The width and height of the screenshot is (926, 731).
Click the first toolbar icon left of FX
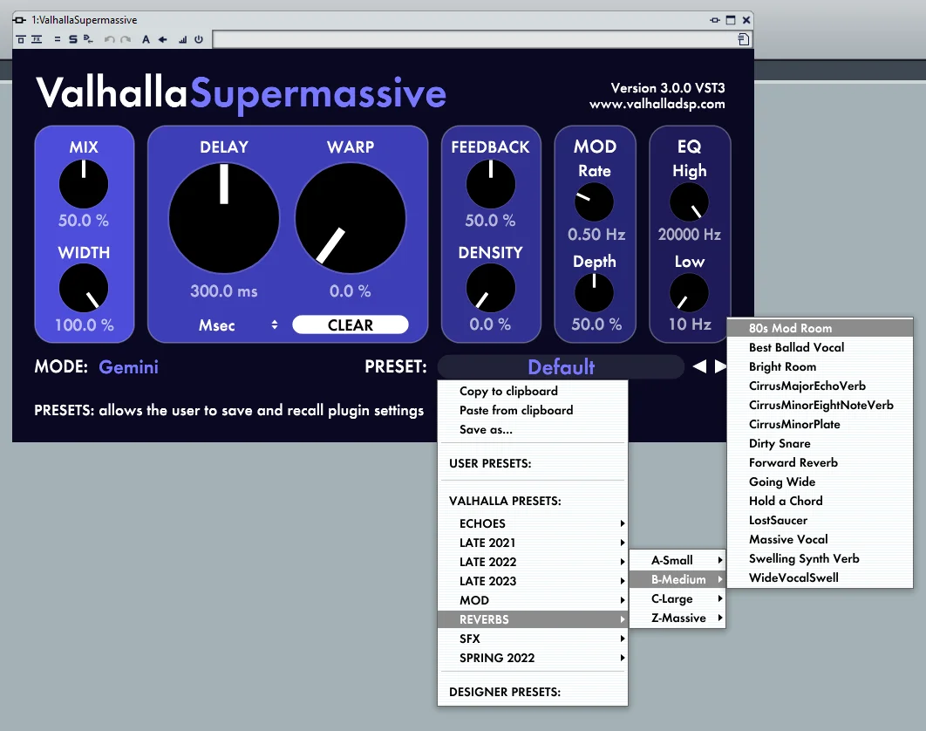[x=21, y=39]
